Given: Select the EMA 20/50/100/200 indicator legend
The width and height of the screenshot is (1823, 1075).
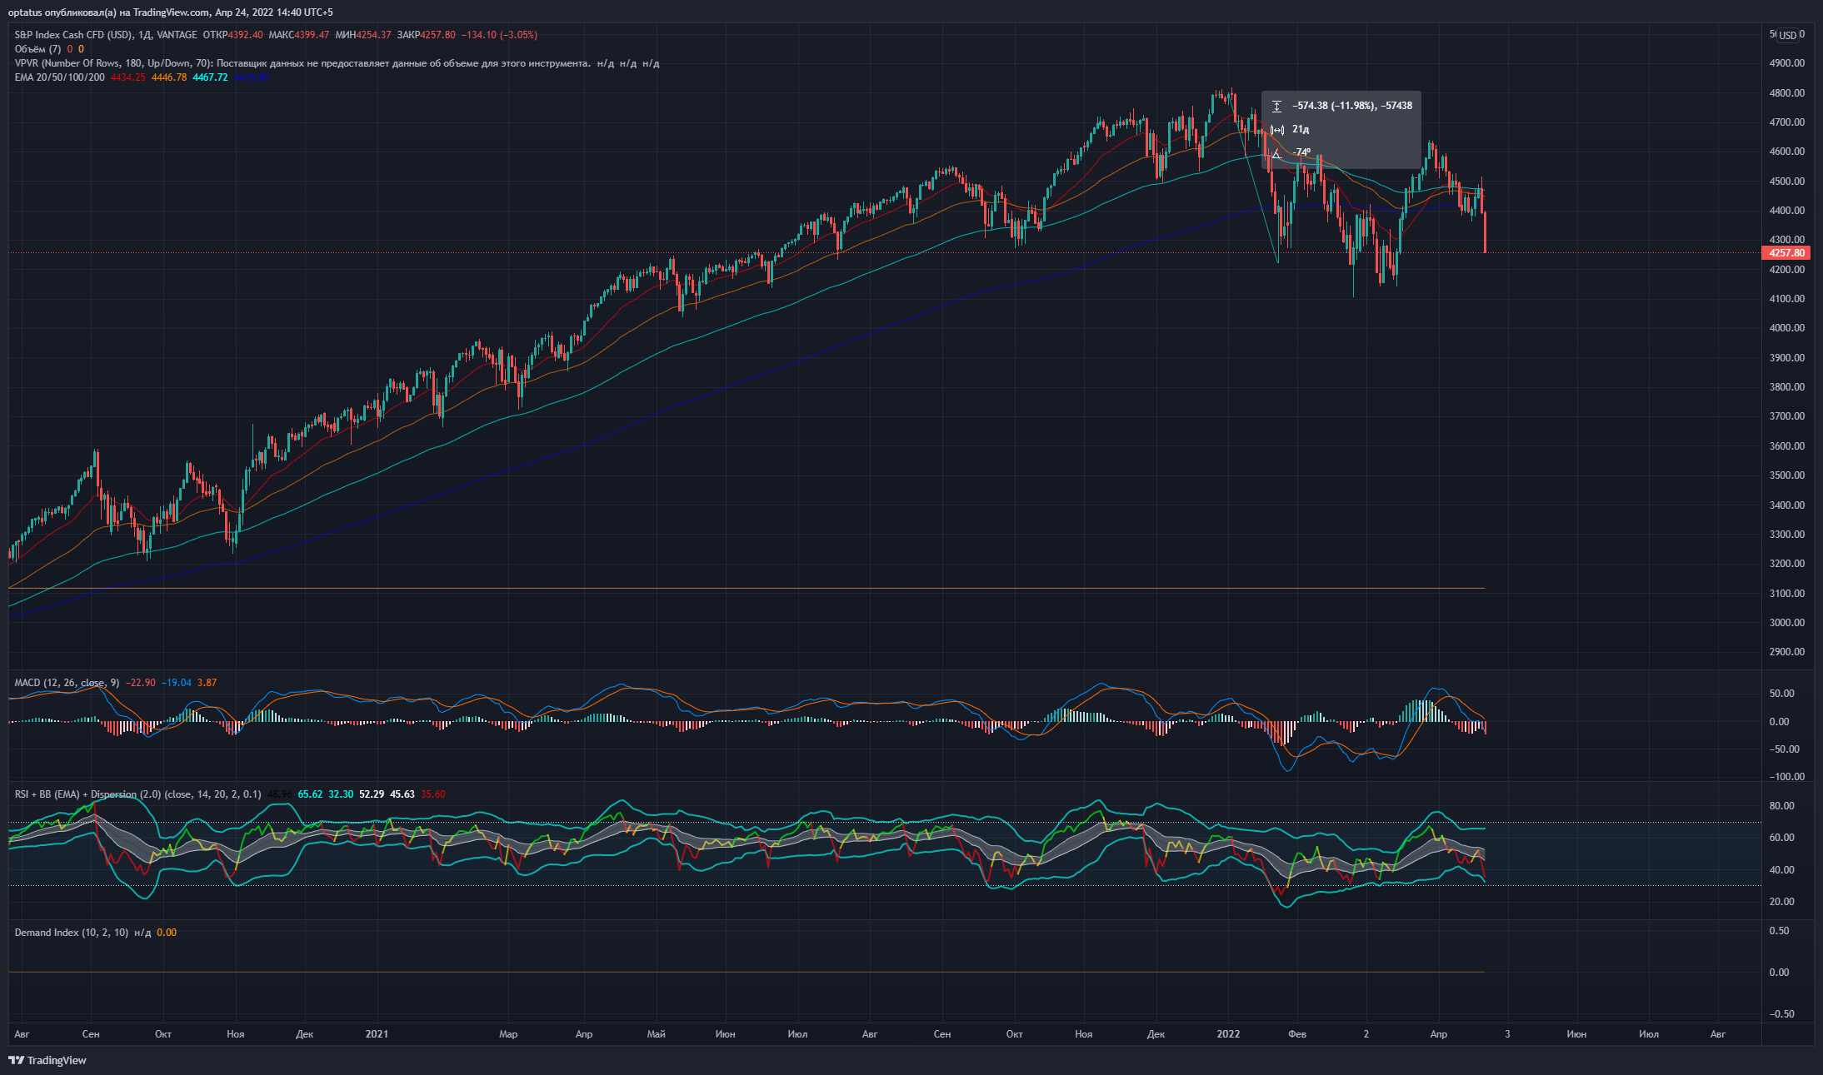Looking at the screenshot, I should click(60, 77).
